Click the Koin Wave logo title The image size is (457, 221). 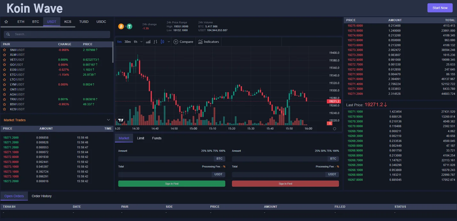coord(35,8)
